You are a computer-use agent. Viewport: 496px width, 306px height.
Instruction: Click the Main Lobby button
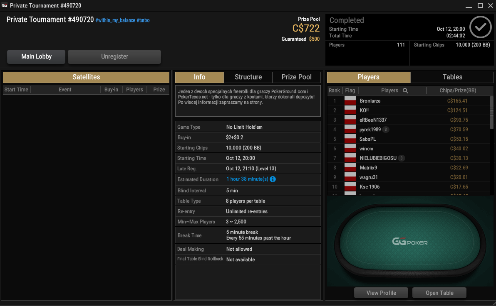point(36,56)
